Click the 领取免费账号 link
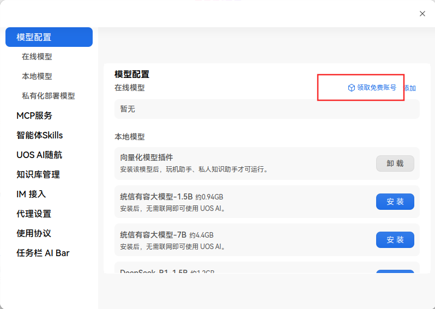The height and width of the screenshot is (309, 435). tap(377, 88)
